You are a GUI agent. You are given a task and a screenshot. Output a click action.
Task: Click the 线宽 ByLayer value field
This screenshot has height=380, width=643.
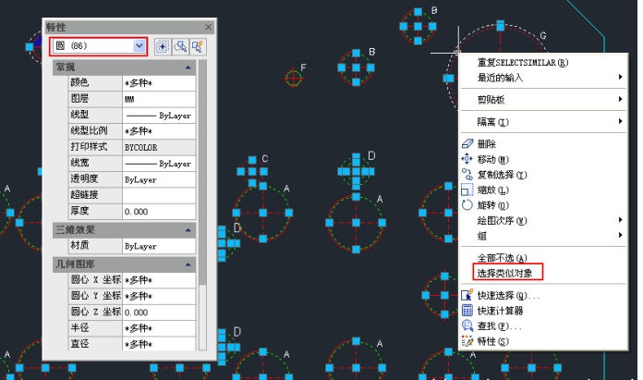[x=159, y=164]
